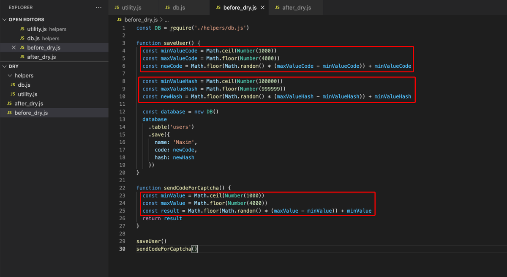
Task: Click function name saveUser on line 3
Action: [x=176, y=43]
